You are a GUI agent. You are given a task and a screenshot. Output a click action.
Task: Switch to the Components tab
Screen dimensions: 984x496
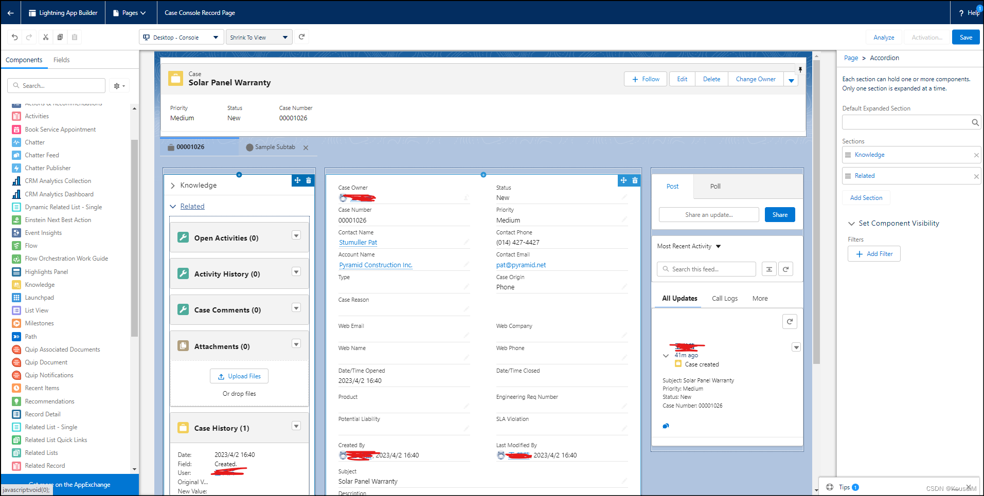(x=24, y=60)
